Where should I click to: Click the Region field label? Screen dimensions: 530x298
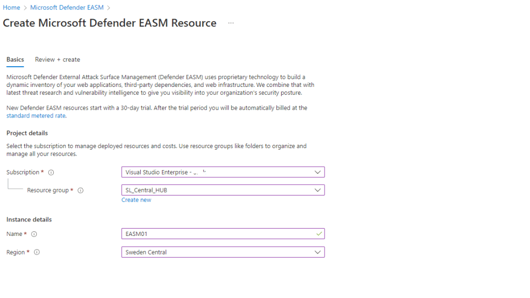(x=16, y=252)
